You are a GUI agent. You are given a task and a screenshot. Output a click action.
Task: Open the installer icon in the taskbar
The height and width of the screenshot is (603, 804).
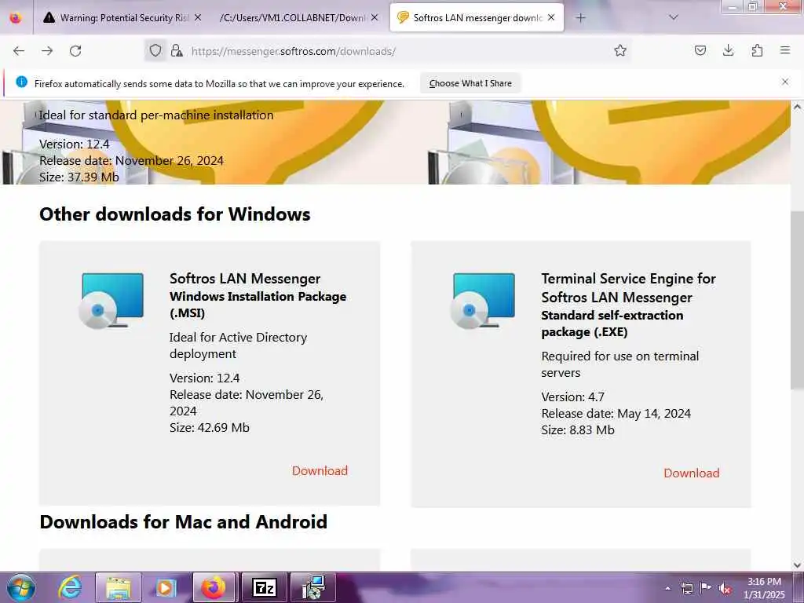click(x=312, y=587)
